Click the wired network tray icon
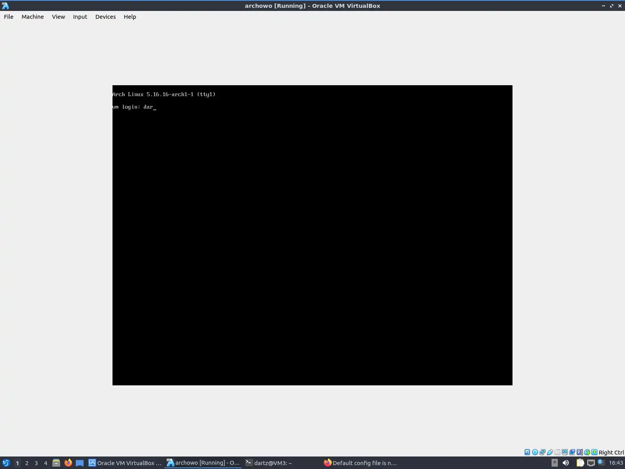The height and width of the screenshot is (469, 625). [591, 463]
